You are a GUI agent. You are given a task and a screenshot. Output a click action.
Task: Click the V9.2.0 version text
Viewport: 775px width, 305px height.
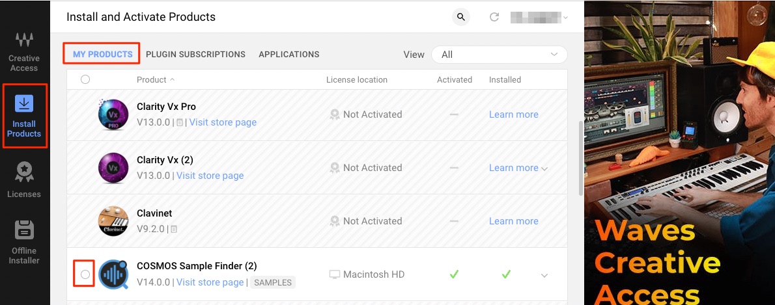pyautogui.click(x=151, y=229)
